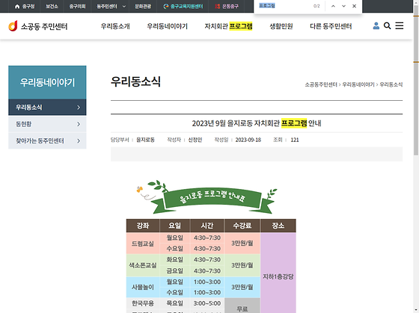Viewport: 419px width, 313px height.
Task: Click 소공동주민센터 in the breadcrumb
Action: pyautogui.click(x=321, y=84)
